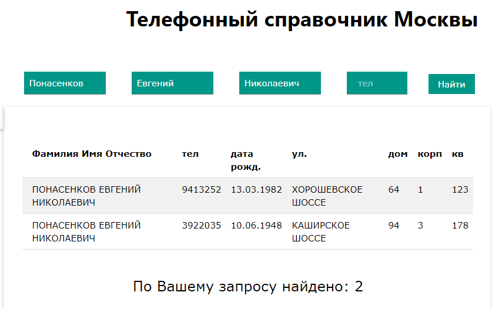Click the ул. column header
The image size is (492, 309).
299,154
